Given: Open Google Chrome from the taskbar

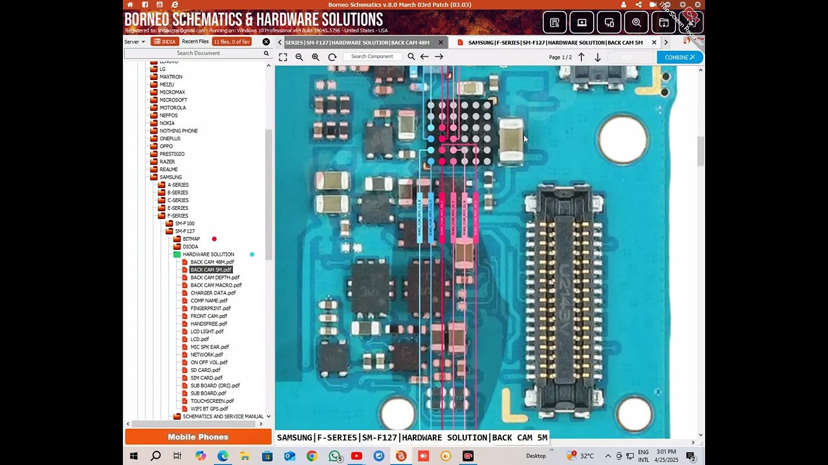Looking at the screenshot, I should pos(312,456).
